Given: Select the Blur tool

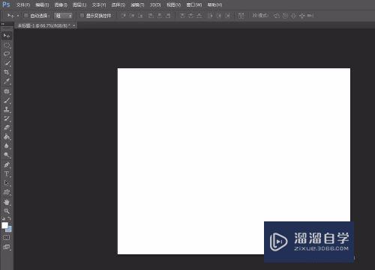Looking at the screenshot, I should (x=7, y=146).
